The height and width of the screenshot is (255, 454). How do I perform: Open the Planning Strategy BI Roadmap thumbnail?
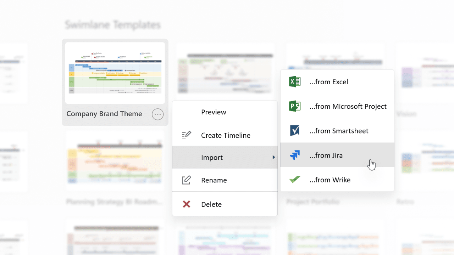tap(115, 161)
